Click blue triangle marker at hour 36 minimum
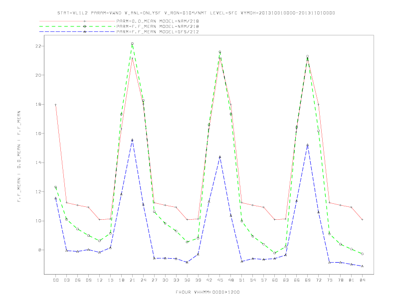This screenshot has height=305, width=395. [x=187, y=262]
